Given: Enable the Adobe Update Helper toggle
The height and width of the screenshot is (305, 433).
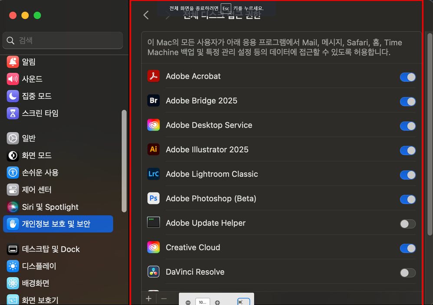Looking at the screenshot, I should (x=407, y=223).
